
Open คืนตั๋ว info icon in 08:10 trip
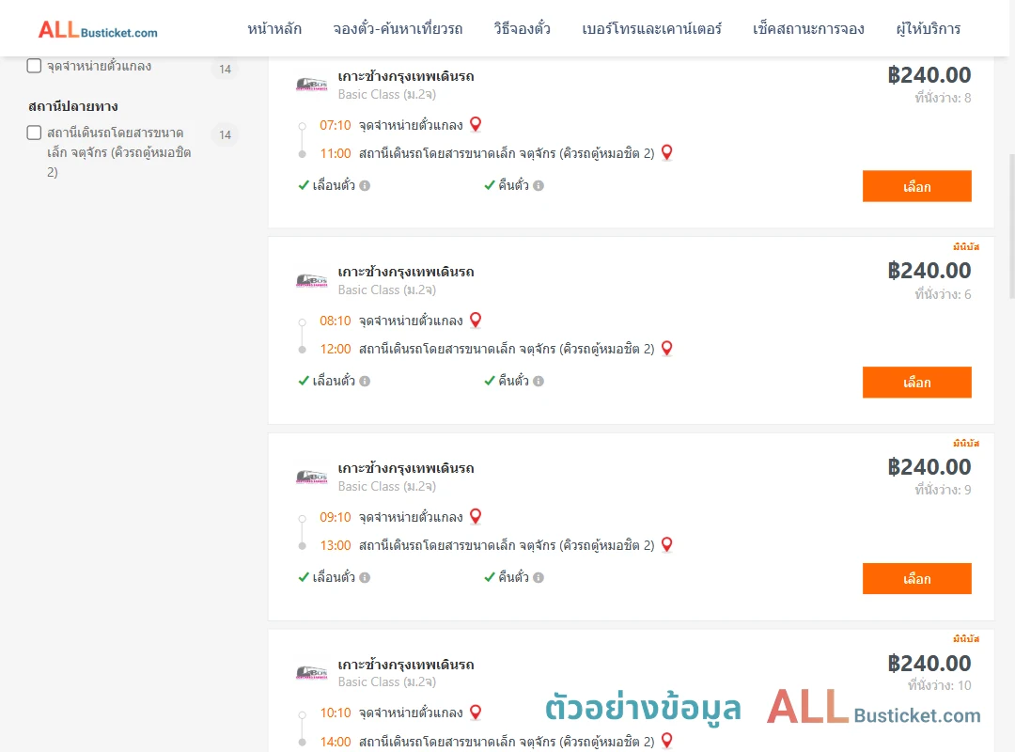539,382
